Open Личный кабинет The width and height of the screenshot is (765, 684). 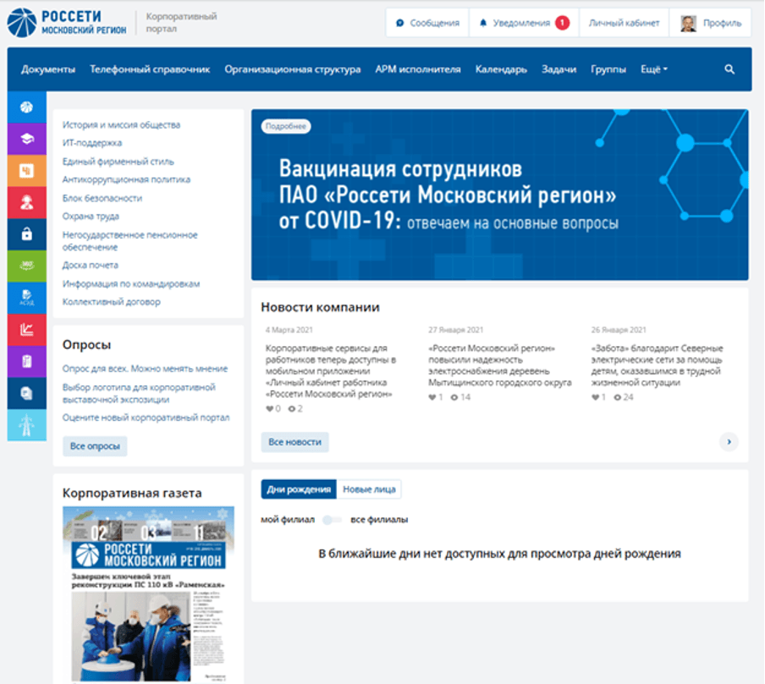point(624,23)
